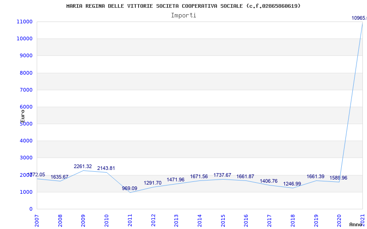Click x-axis year 2015

click(223, 220)
